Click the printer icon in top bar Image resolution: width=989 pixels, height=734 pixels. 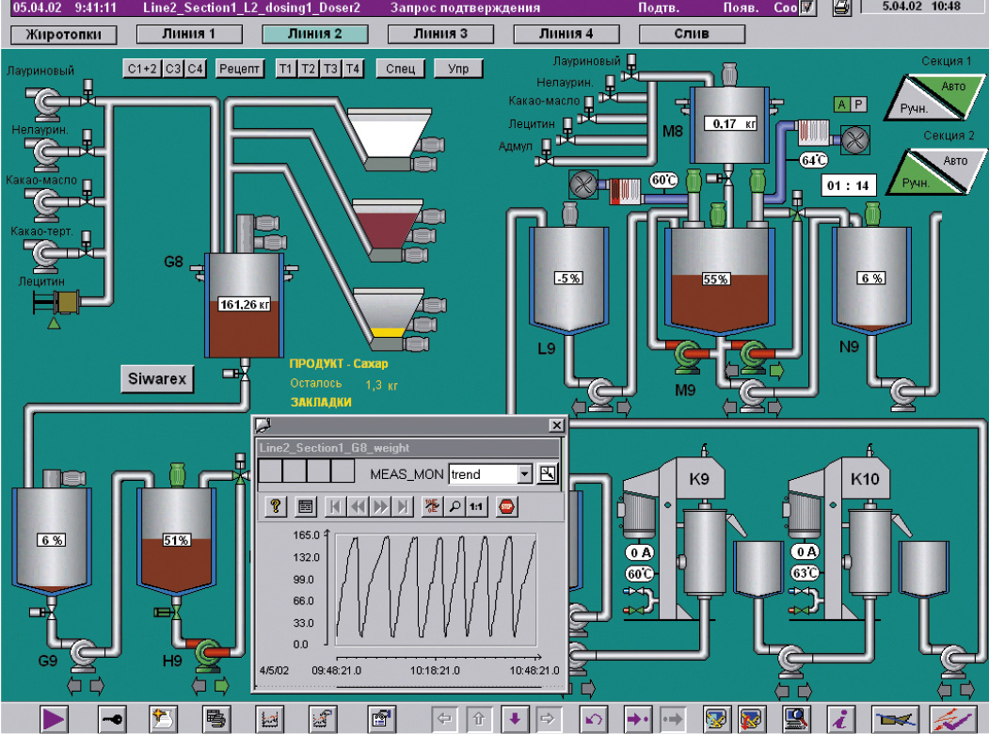[842, 8]
